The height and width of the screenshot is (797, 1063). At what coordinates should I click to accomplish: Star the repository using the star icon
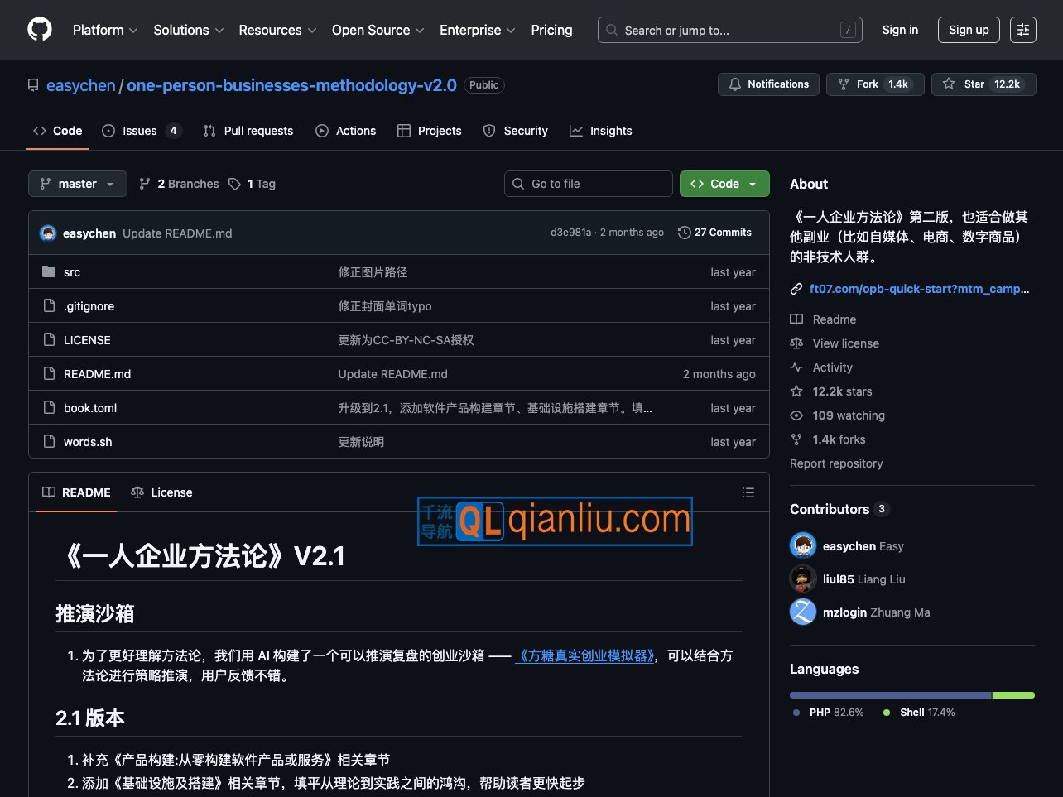pyautogui.click(x=949, y=84)
